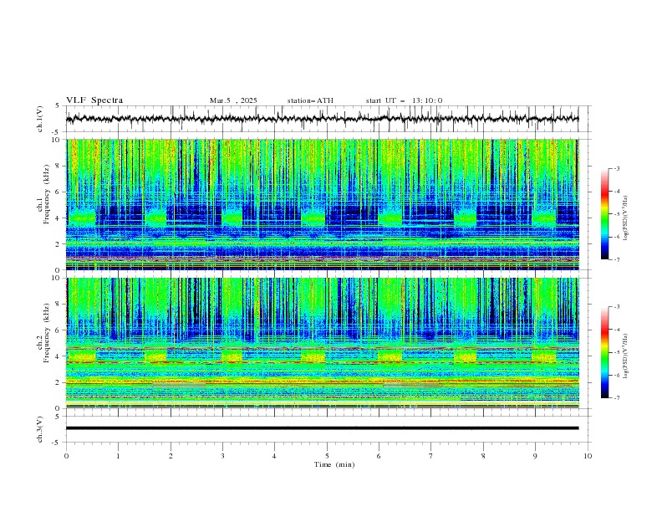Click the time axis tick labeled 9
This screenshot has width=662, height=512.
pos(535,456)
